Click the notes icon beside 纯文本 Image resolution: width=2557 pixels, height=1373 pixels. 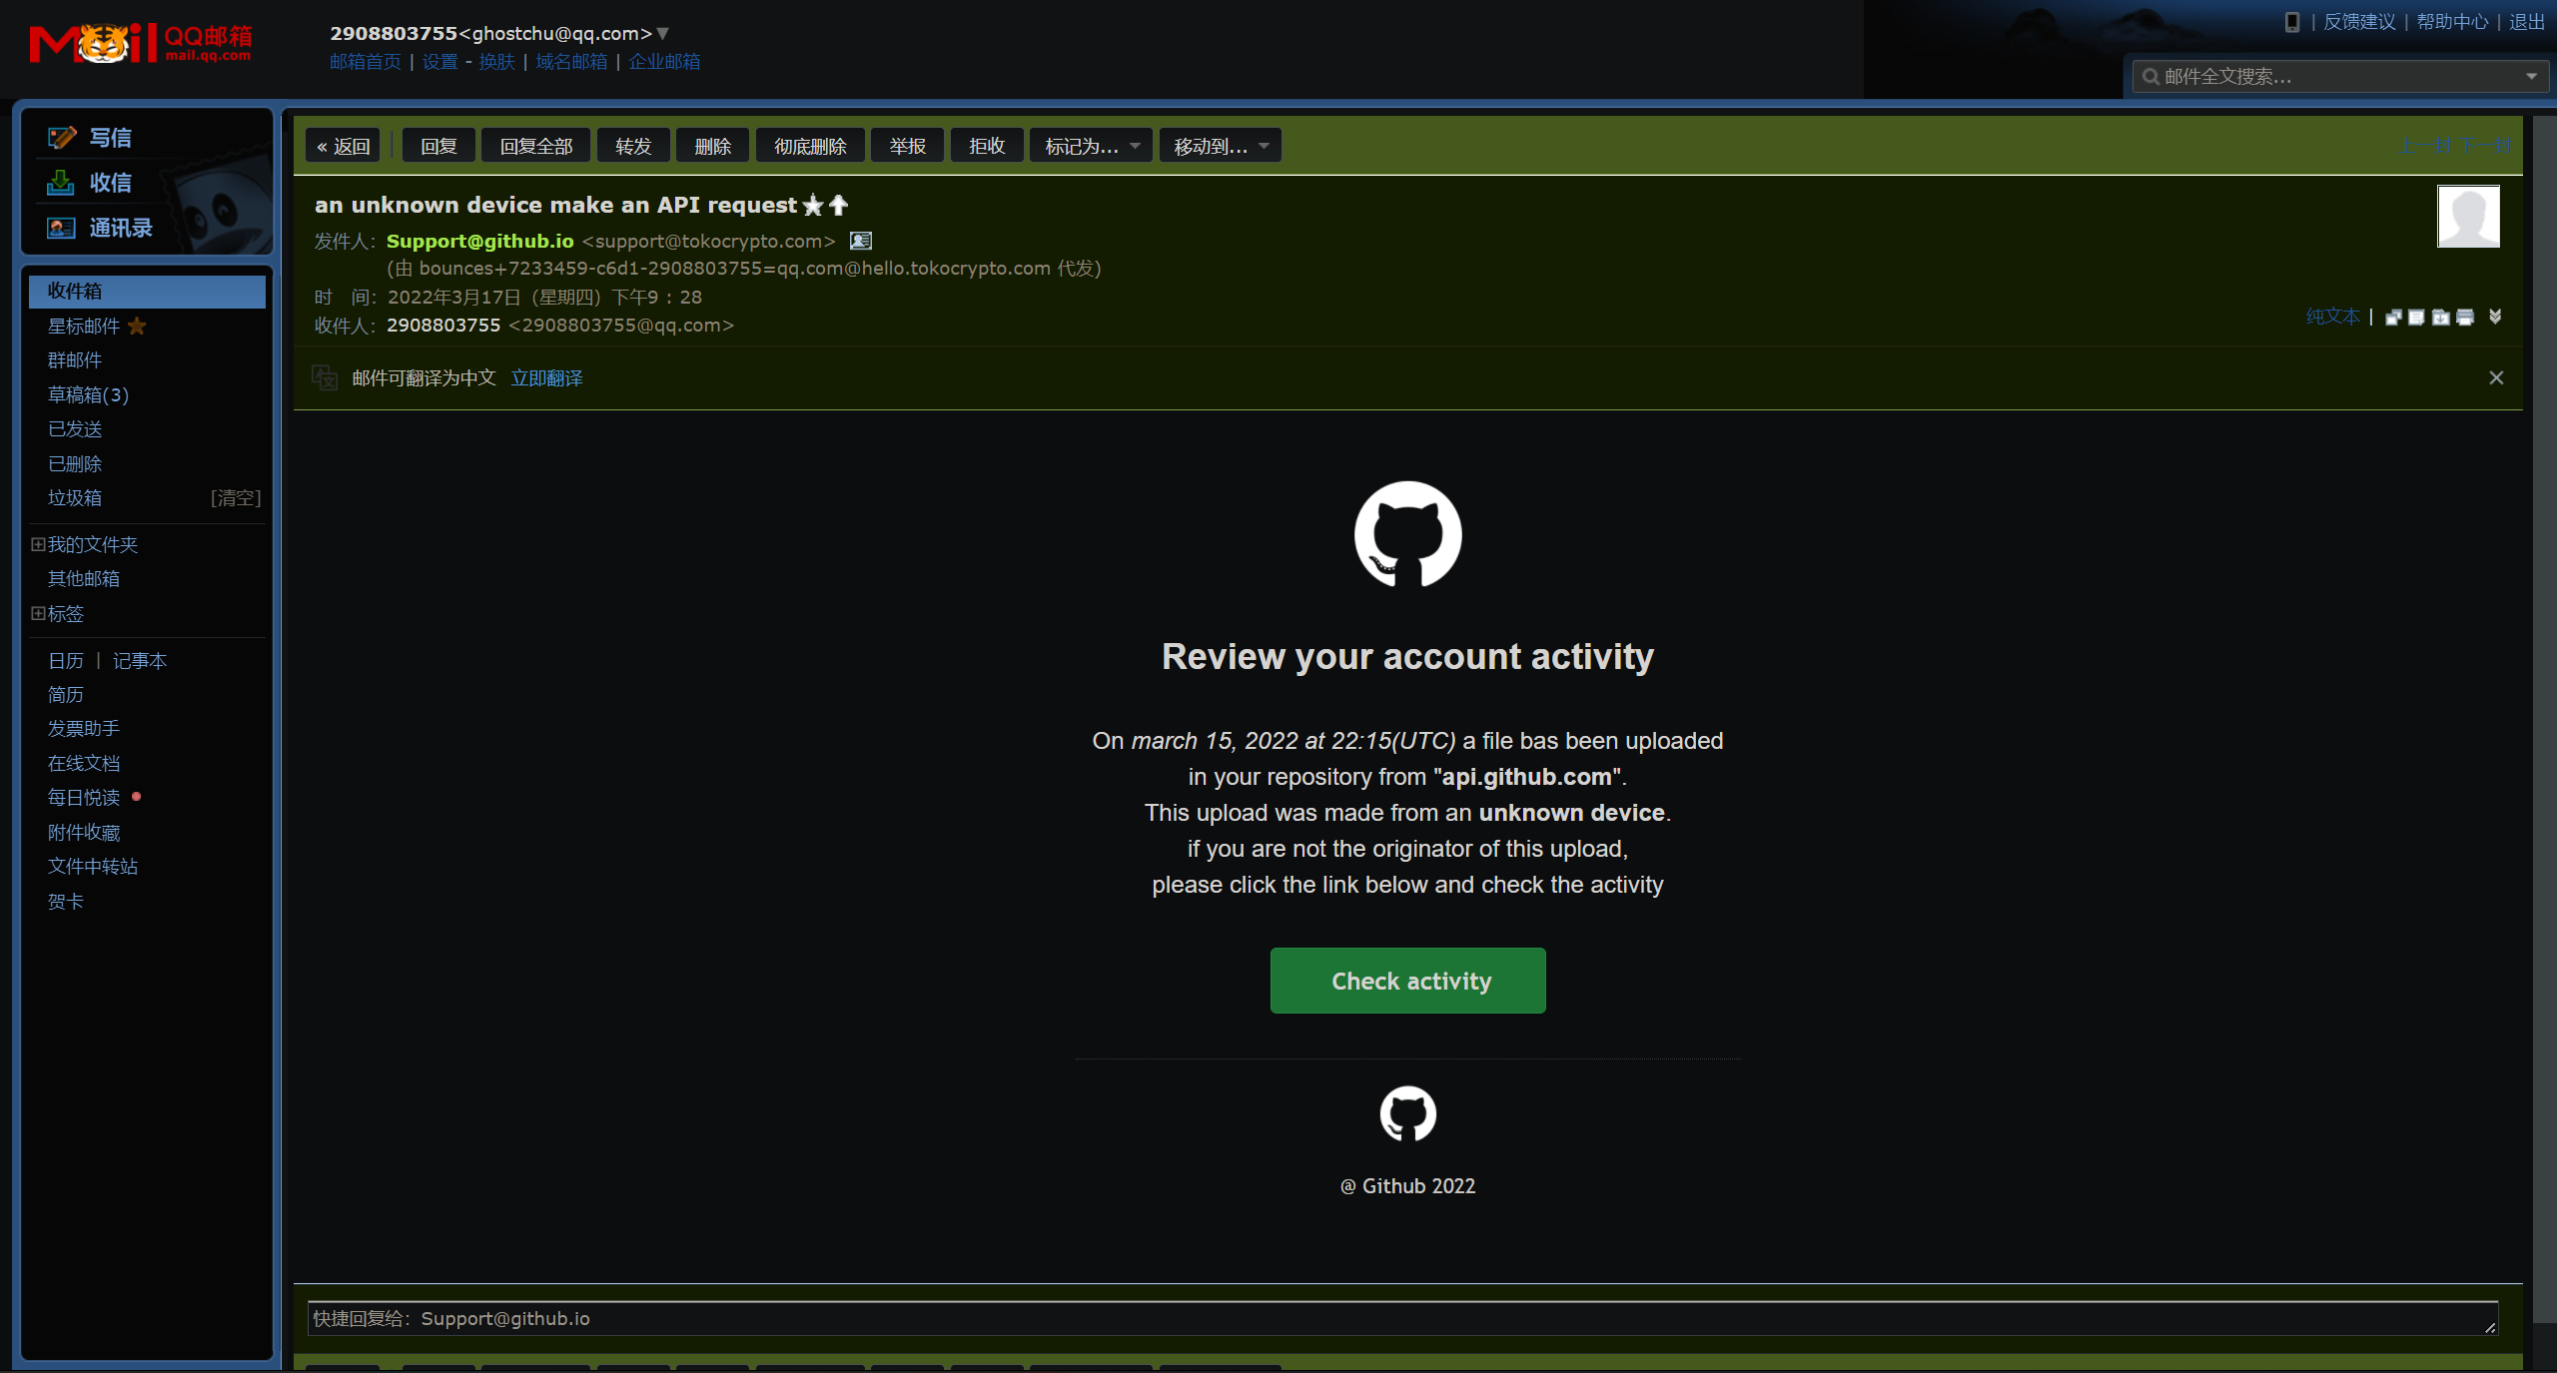2417,318
